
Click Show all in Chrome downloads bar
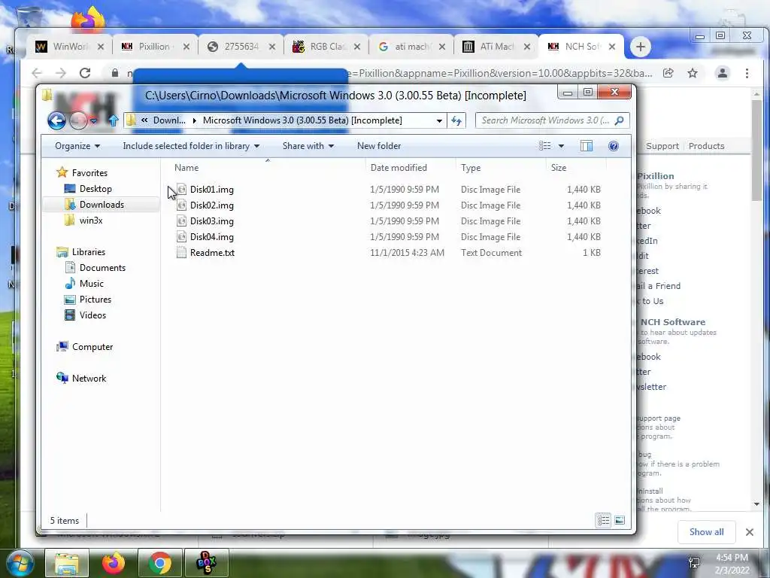[706, 532]
